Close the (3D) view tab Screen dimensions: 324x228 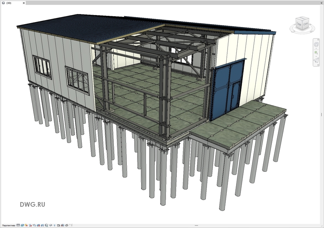(x=24, y=3)
